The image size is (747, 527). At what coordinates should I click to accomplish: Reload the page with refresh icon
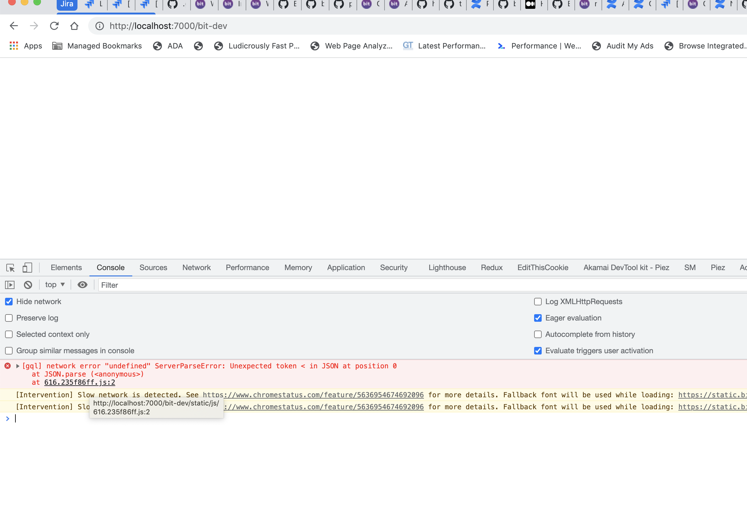pos(54,26)
